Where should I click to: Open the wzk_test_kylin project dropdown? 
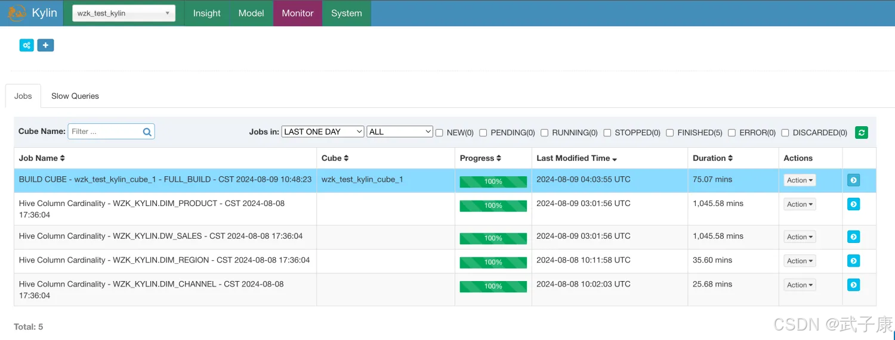[124, 13]
